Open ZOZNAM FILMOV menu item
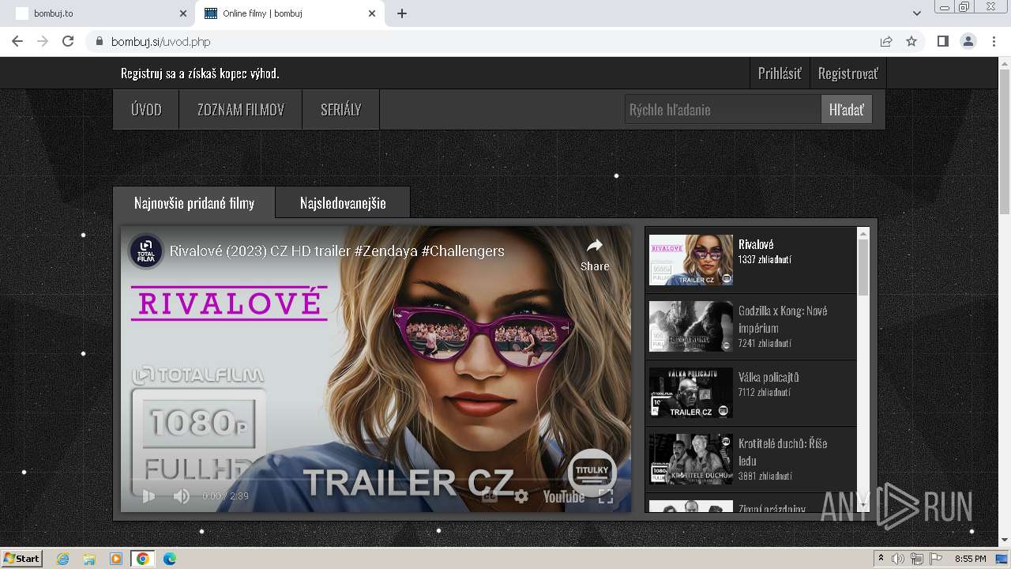 click(x=241, y=110)
